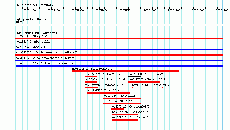Click the red bar under nsv3357456
The image size is (230, 130).
point(125,115)
